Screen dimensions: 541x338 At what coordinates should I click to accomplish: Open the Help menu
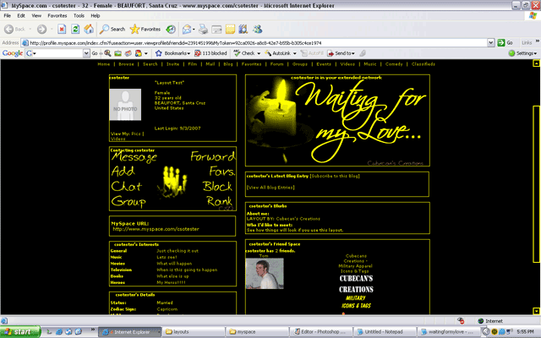[x=96, y=15]
